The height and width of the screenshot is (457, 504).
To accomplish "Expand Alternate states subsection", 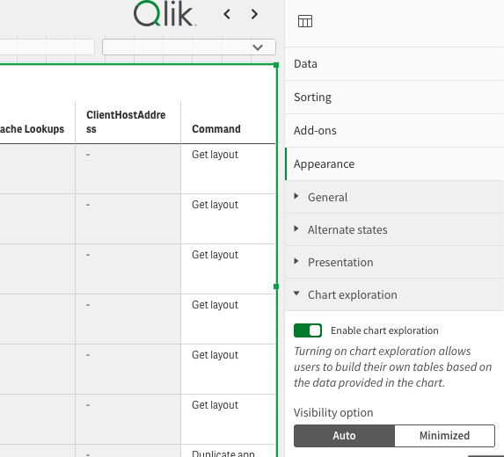I will [x=394, y=230].
